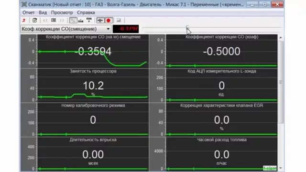Image resolution: width=306 pixels, height=172 pixels.
Task: Toggle the signal marker icon in toolbar
Action: coord(100,20)
